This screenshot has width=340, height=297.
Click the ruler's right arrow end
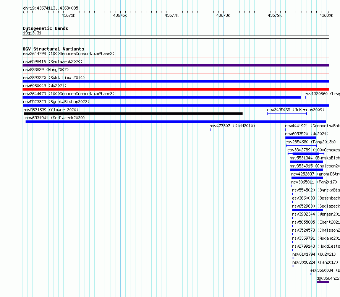(328, 12)
